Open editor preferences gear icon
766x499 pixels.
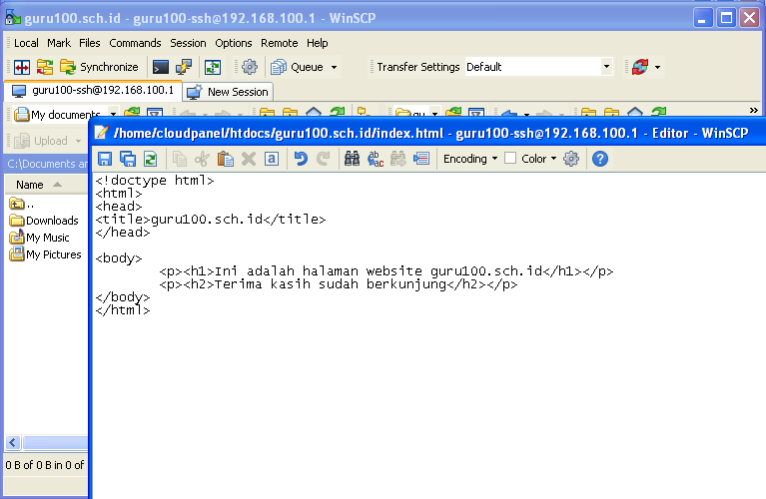point(571,159)
